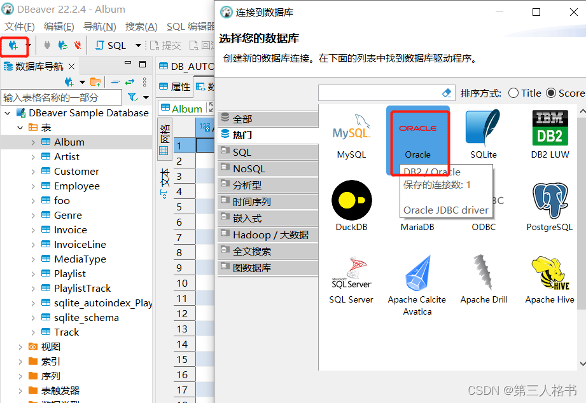Open the SQL button dropdown arrow
This screenshot has height=403, width=586.
(138, 46)
